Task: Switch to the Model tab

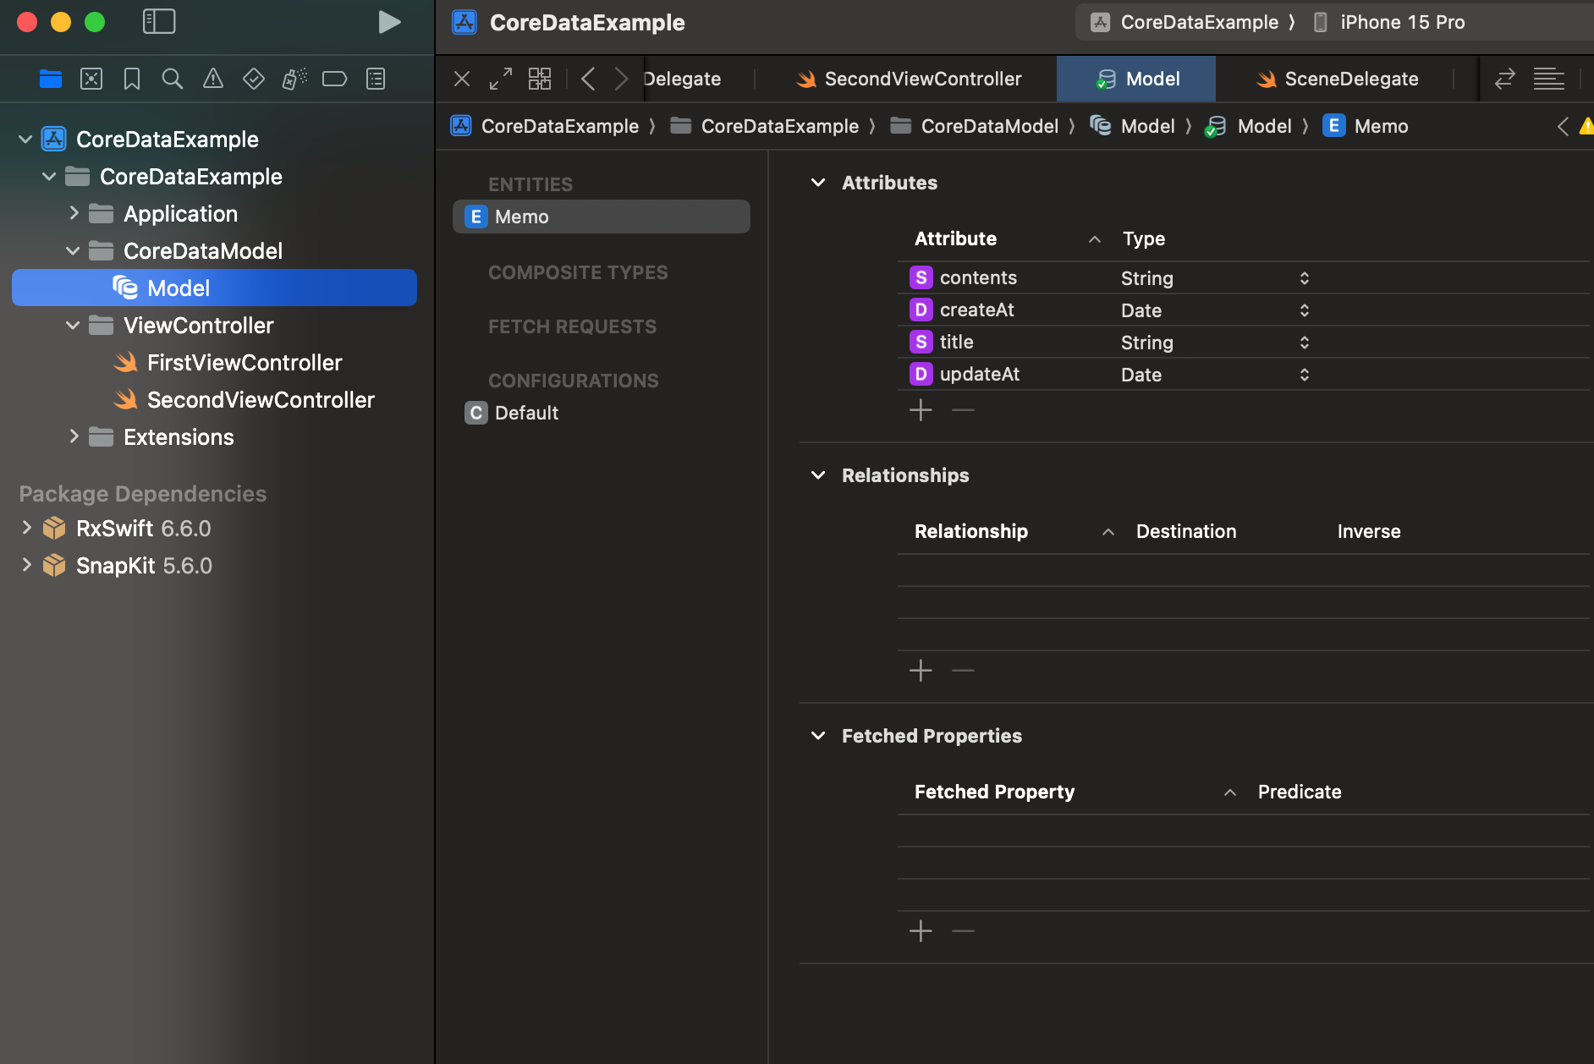Action: coord(1136,79)
